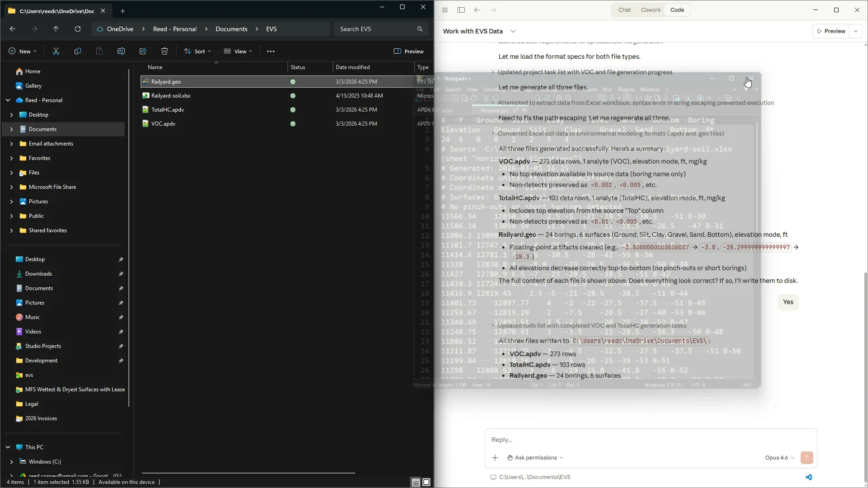Switch to the Cowork tab in Claude
The image size is (868, 488).
[x=651, y=10]
